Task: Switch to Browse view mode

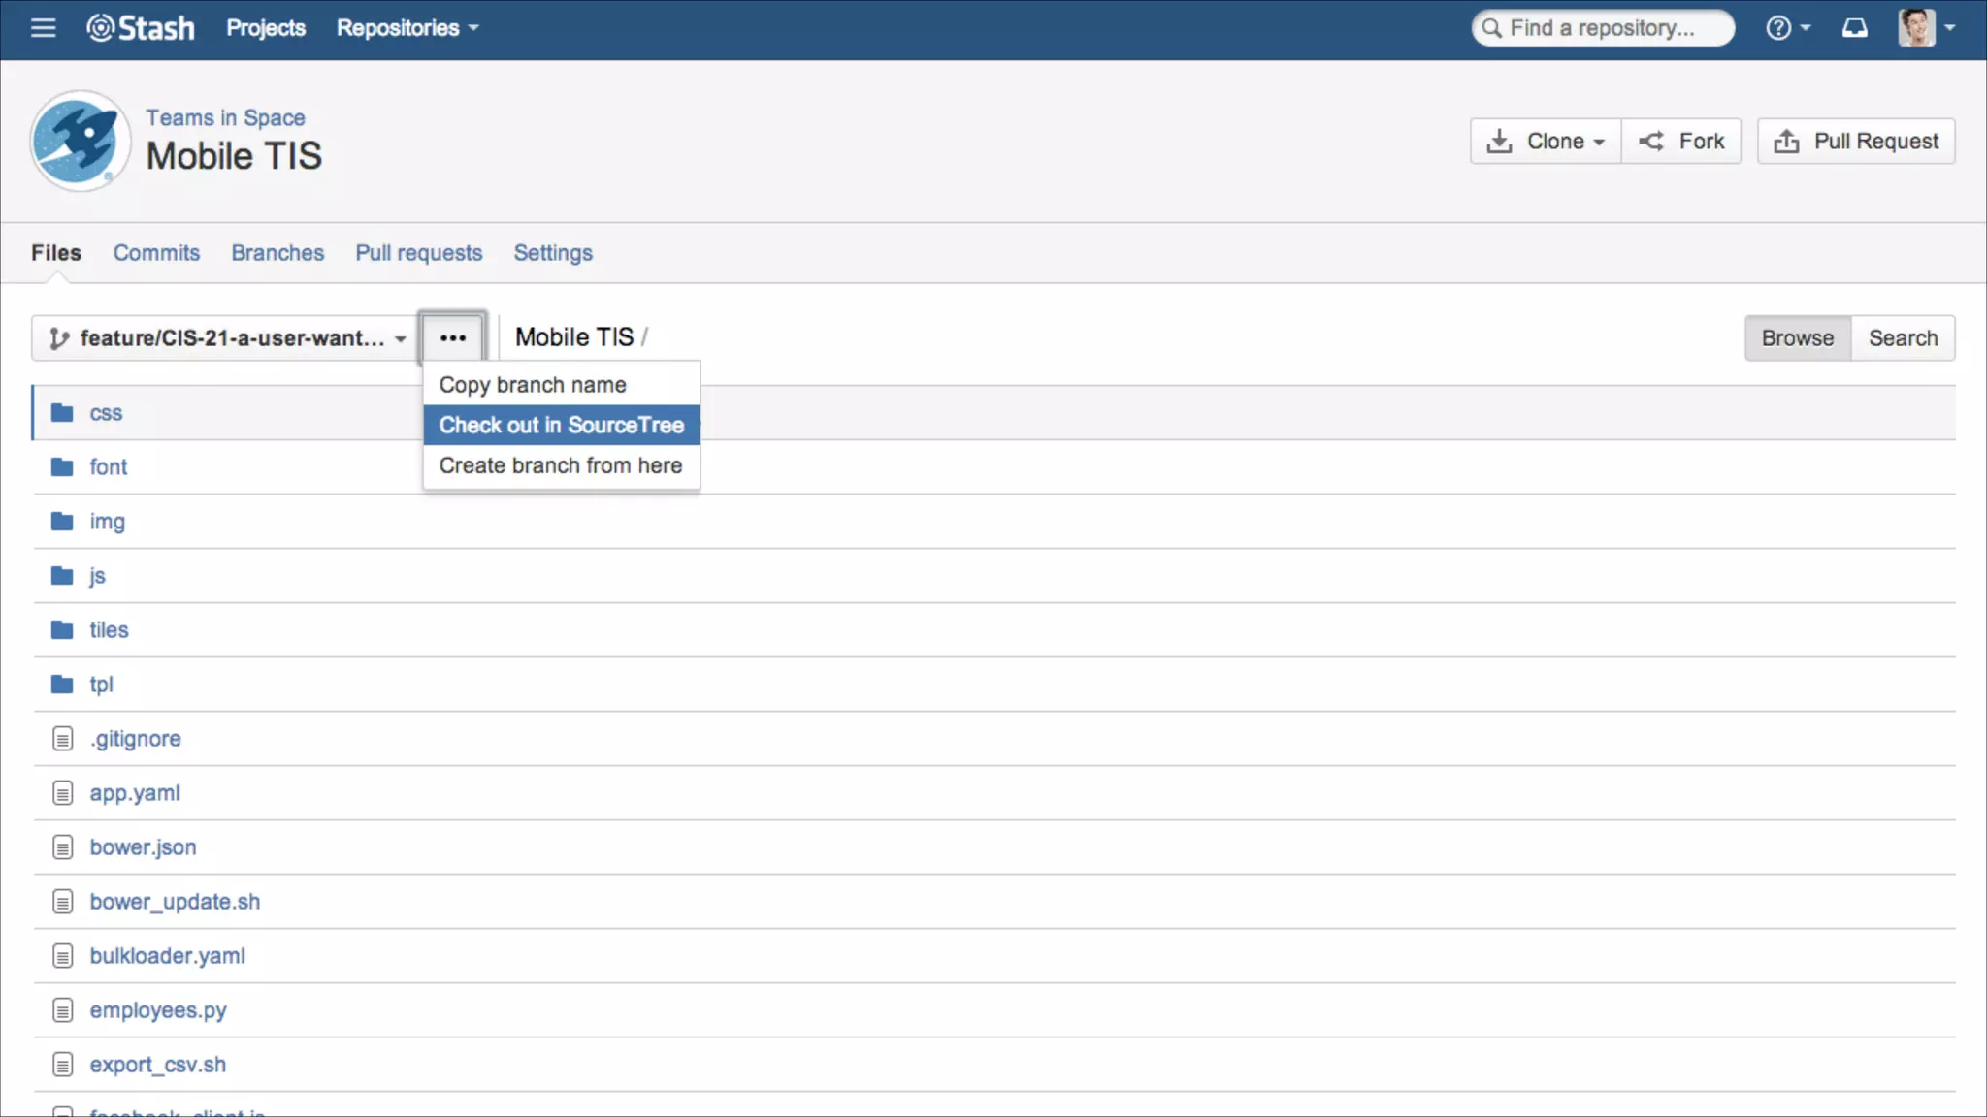Action: [x=1797, y=338]
